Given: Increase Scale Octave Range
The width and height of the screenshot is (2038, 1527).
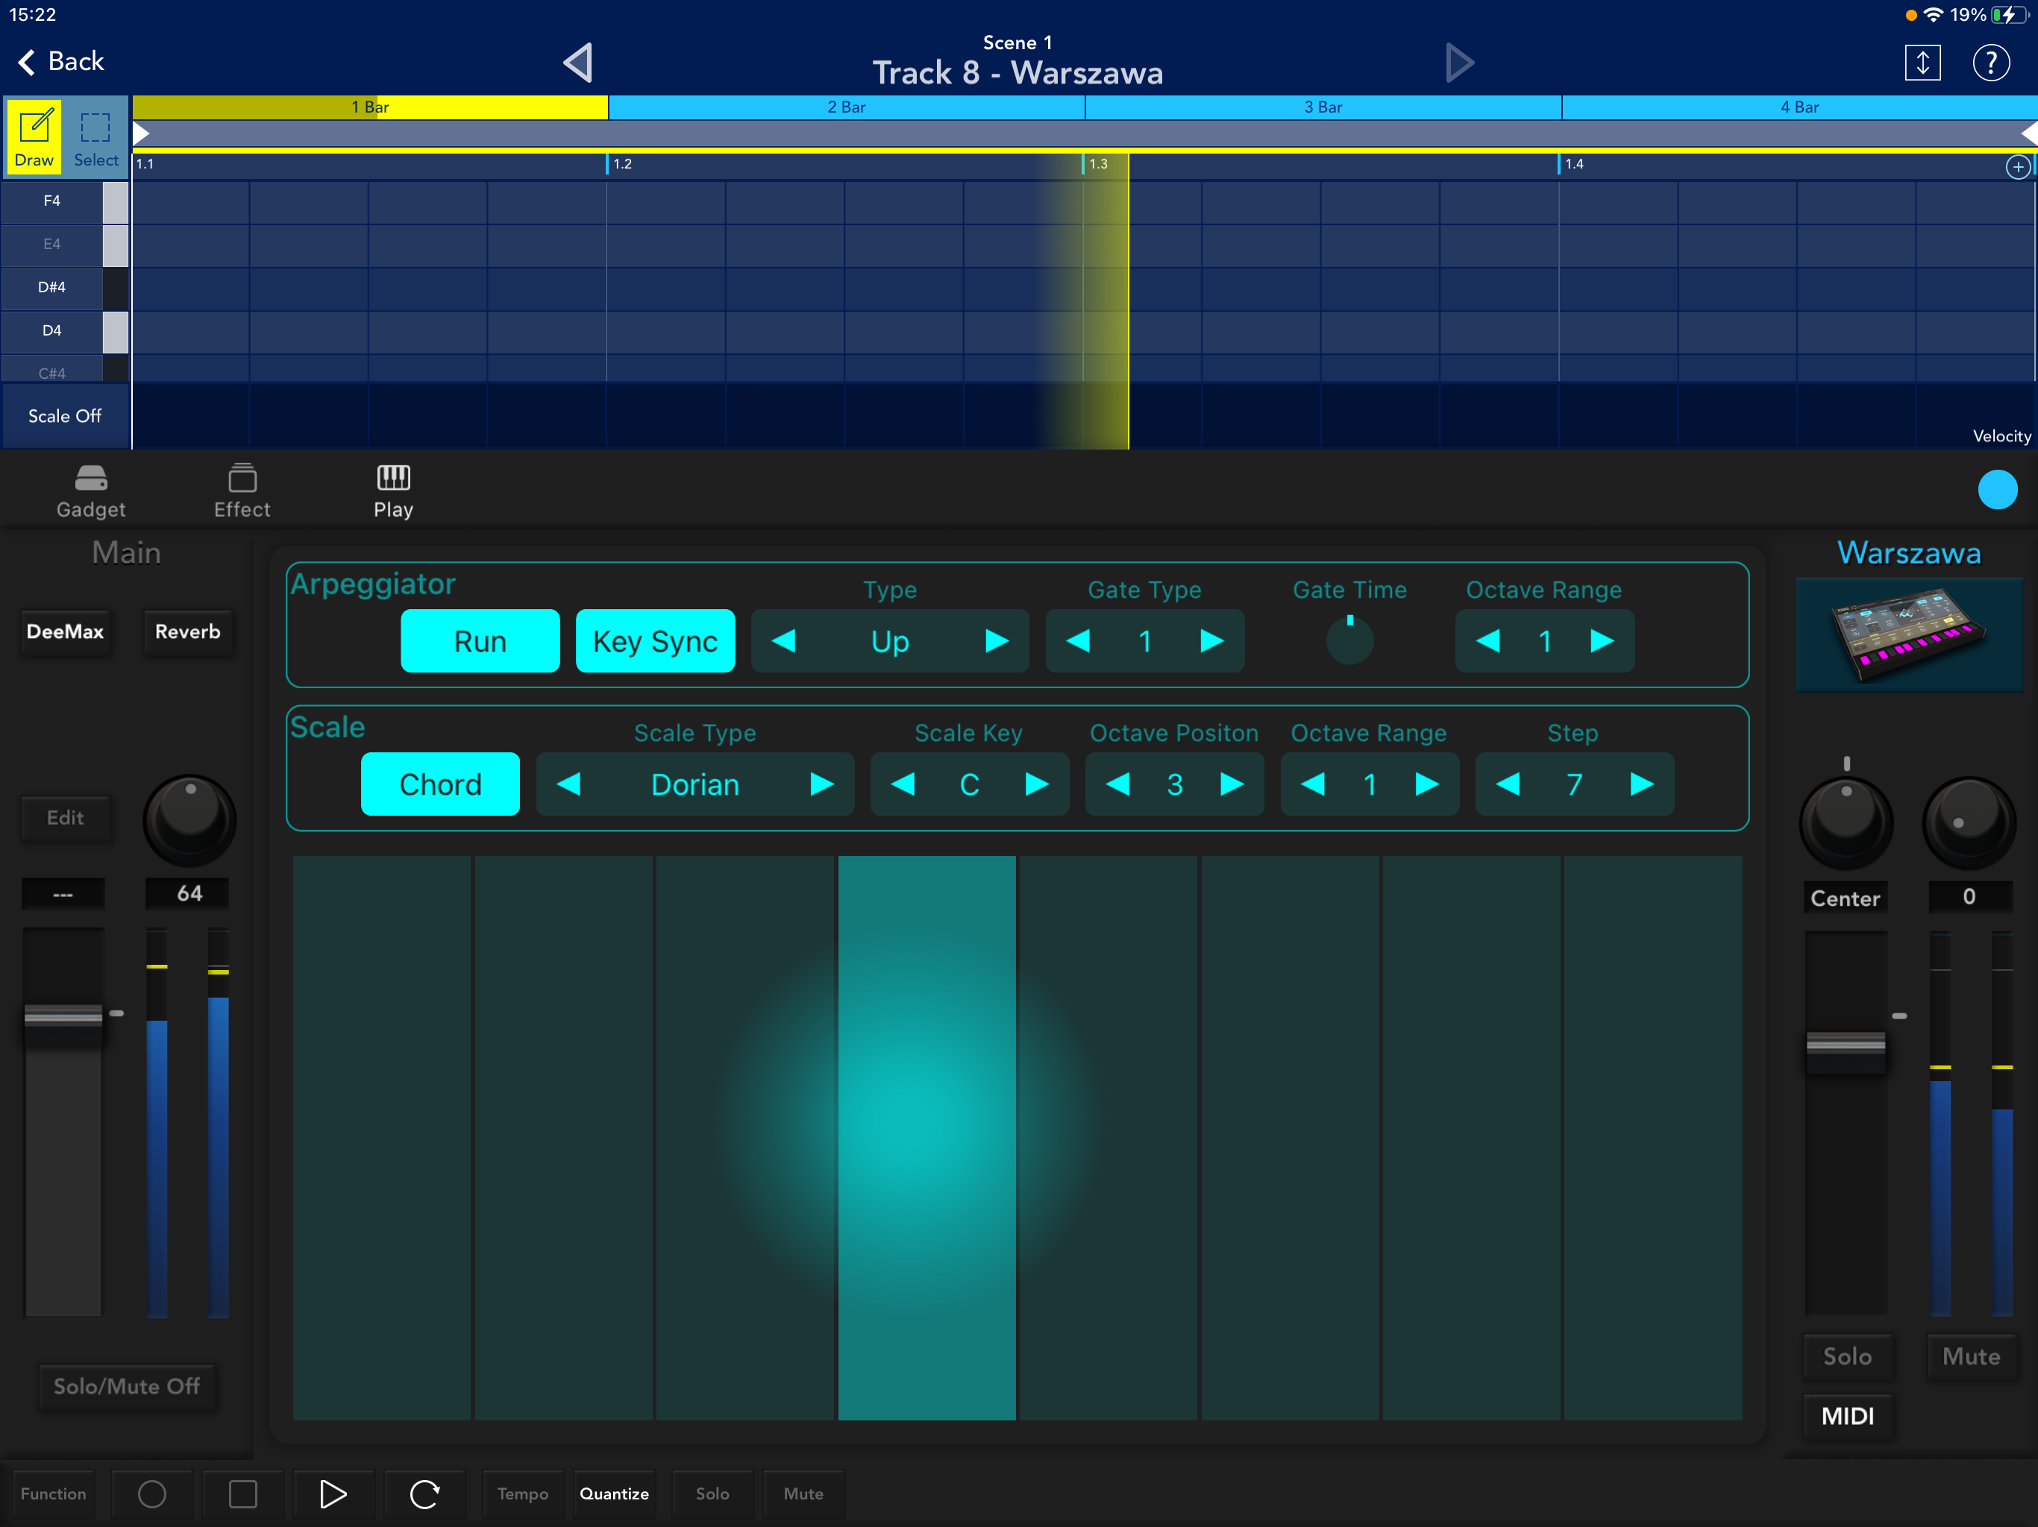Looking at the screenshot, I should pos(1427,784).
